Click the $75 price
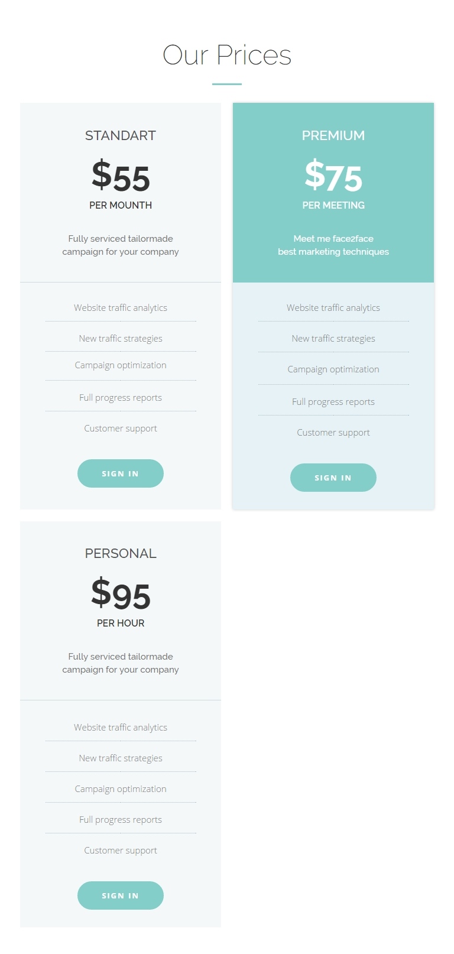 coord(333,176)
